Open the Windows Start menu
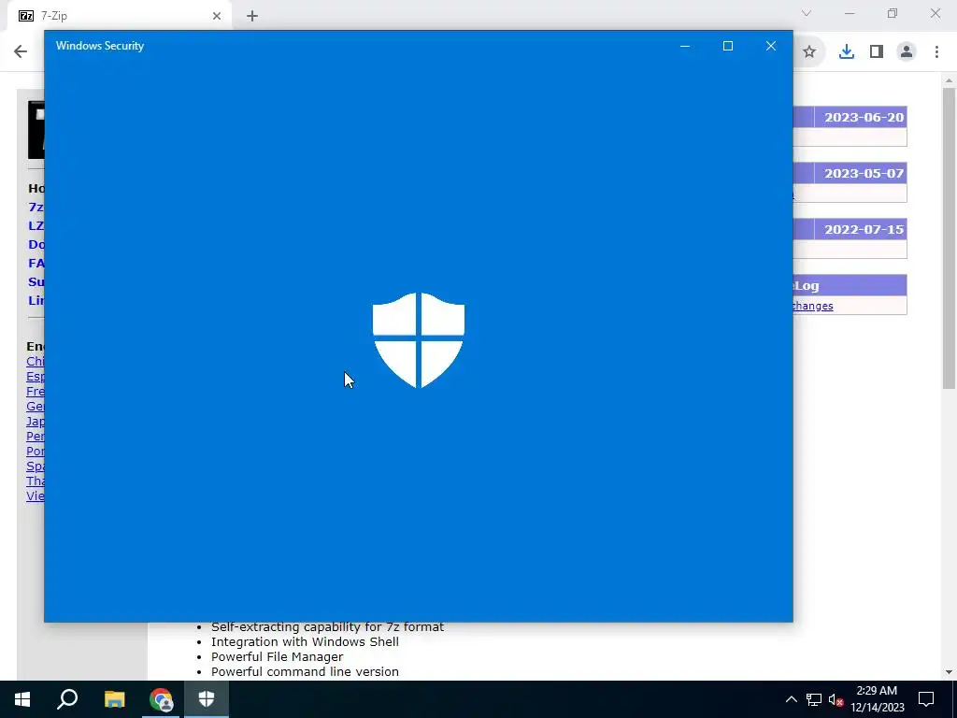This screenshot has width=957, height=718. click(x=22, y=699)
